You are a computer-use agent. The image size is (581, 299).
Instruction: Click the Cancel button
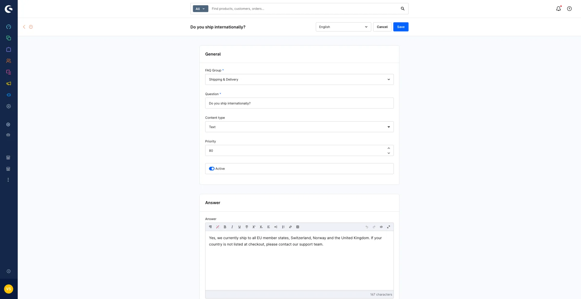pyautogui.click(x=382, y=27)
